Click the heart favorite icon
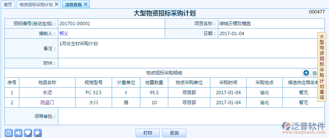This screenshot has height=138, width=329. coord(28,133)
